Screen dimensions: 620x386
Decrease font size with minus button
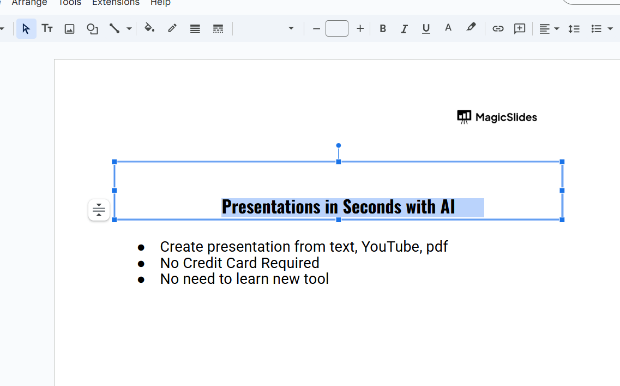pyautogui.click(x=316, y=29)
